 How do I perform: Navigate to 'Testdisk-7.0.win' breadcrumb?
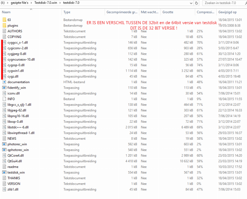tap(46, 3)
